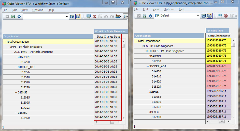Recalculate the view in tp_application_state window
The height and width of the screenshot is (131, 240).
pos(150,16)
